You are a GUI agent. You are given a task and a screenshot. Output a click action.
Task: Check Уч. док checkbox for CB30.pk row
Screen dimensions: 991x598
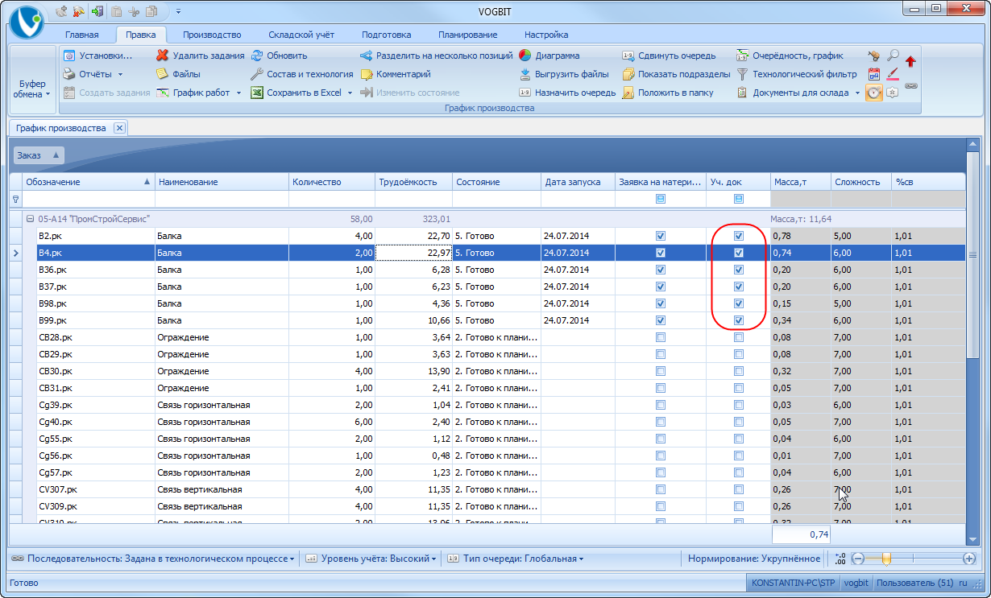tap(739, 371)
